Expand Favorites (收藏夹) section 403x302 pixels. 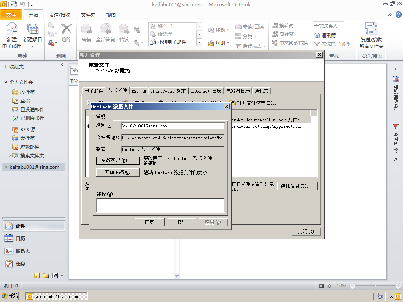click(6, 67)
